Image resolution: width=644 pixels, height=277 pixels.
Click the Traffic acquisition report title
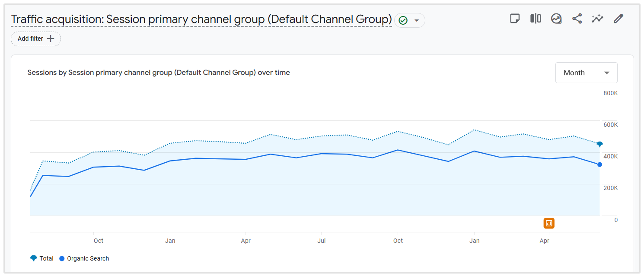(201, 19)
